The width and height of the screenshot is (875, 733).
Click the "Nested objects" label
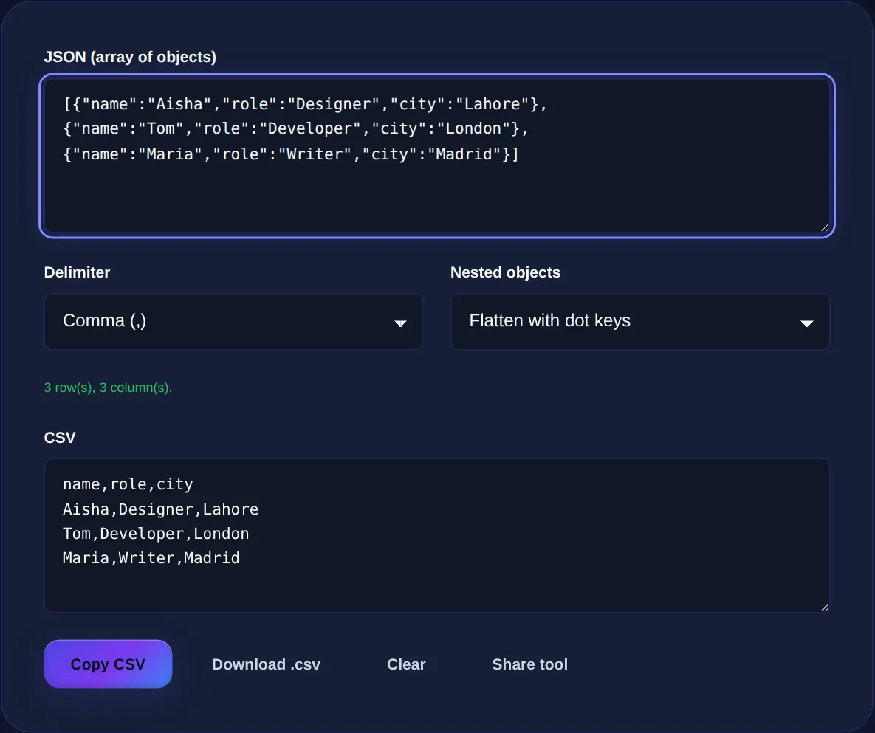[505, 272]
